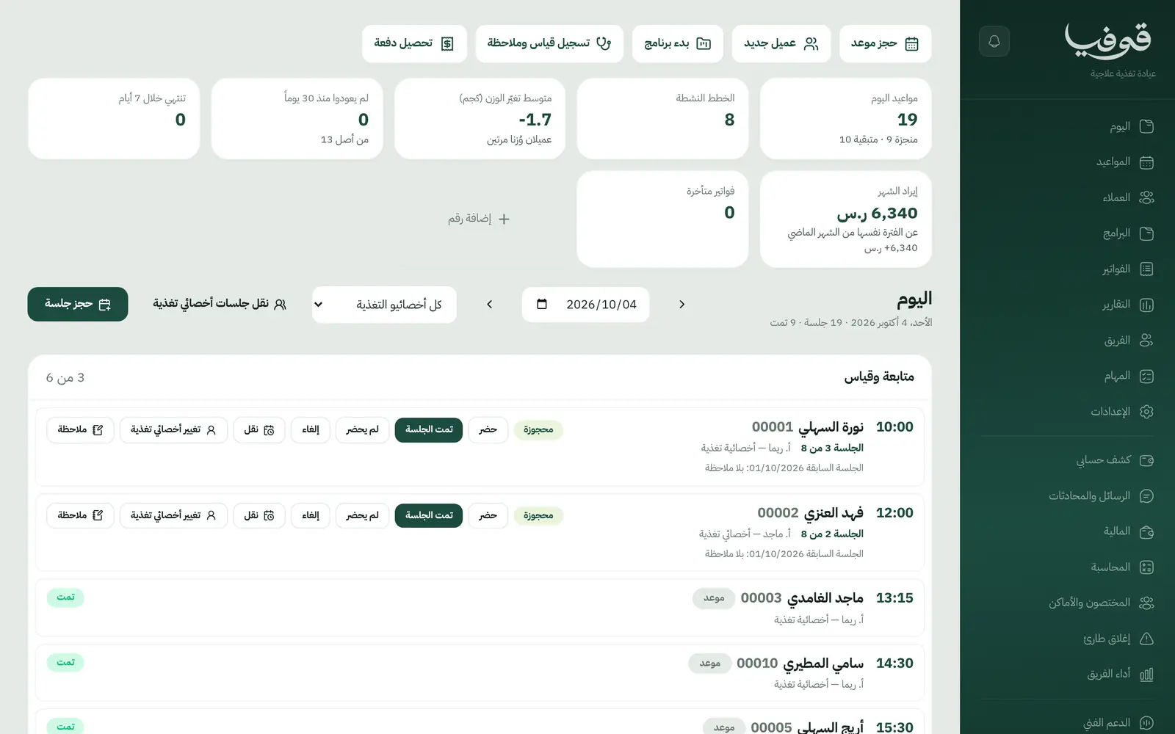Viewport: 1175px width, 734px height.
Task: Click the الفواتير invoice icon in sidebar
Action: pos(1146,269)
